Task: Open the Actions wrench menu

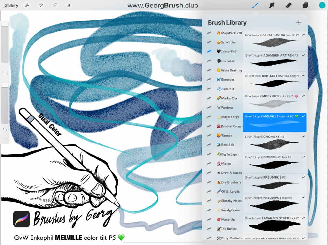Action: [27, 5]
